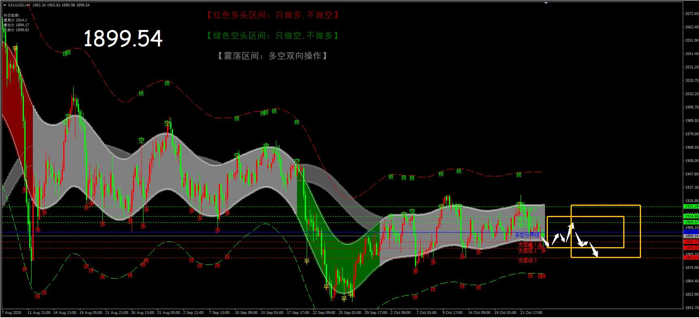699x318 pixels.
Task: Click the 25 Sep 01:00 time label
Action: point(350,313)
